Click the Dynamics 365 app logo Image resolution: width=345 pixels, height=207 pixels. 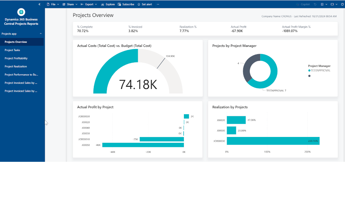pos(21,12)
